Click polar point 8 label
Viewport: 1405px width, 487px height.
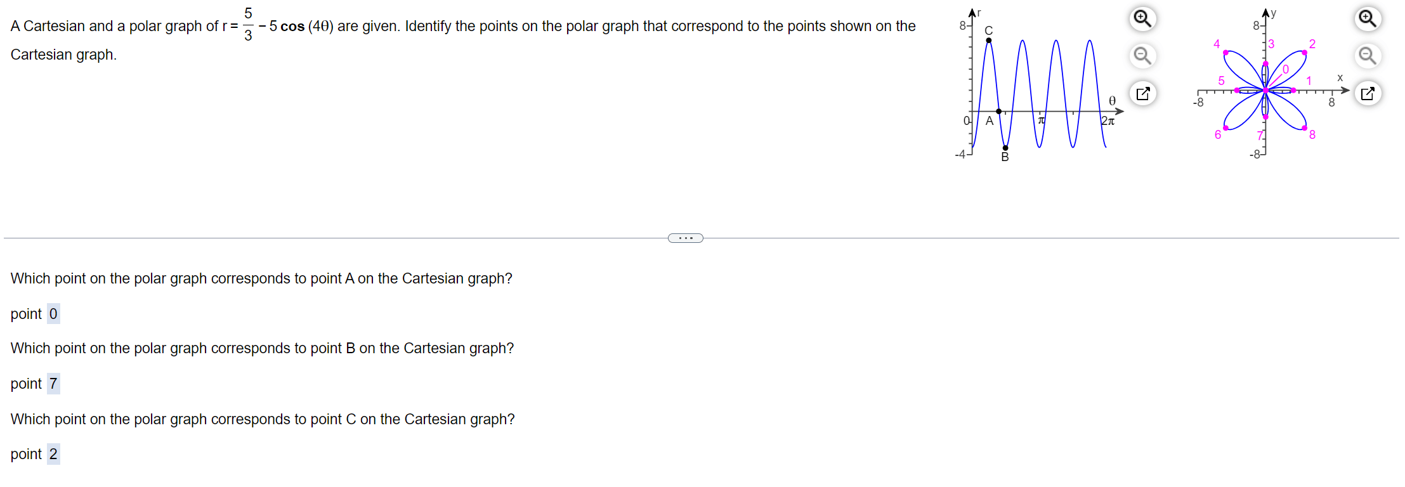[x=1312, y=134]
